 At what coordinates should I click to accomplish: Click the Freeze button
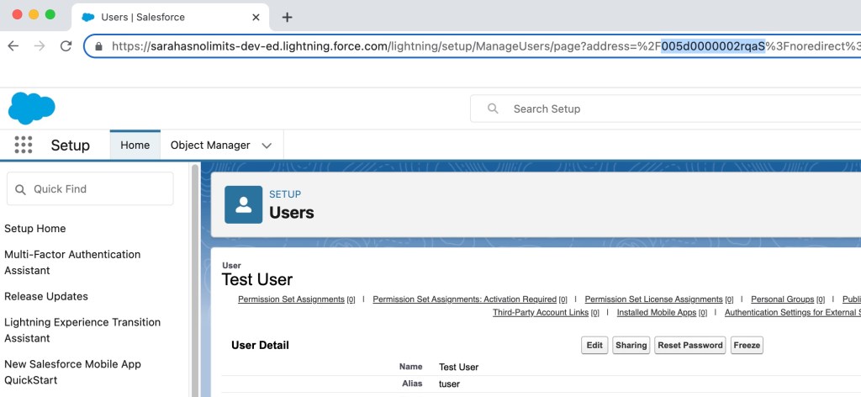point(747,346)
